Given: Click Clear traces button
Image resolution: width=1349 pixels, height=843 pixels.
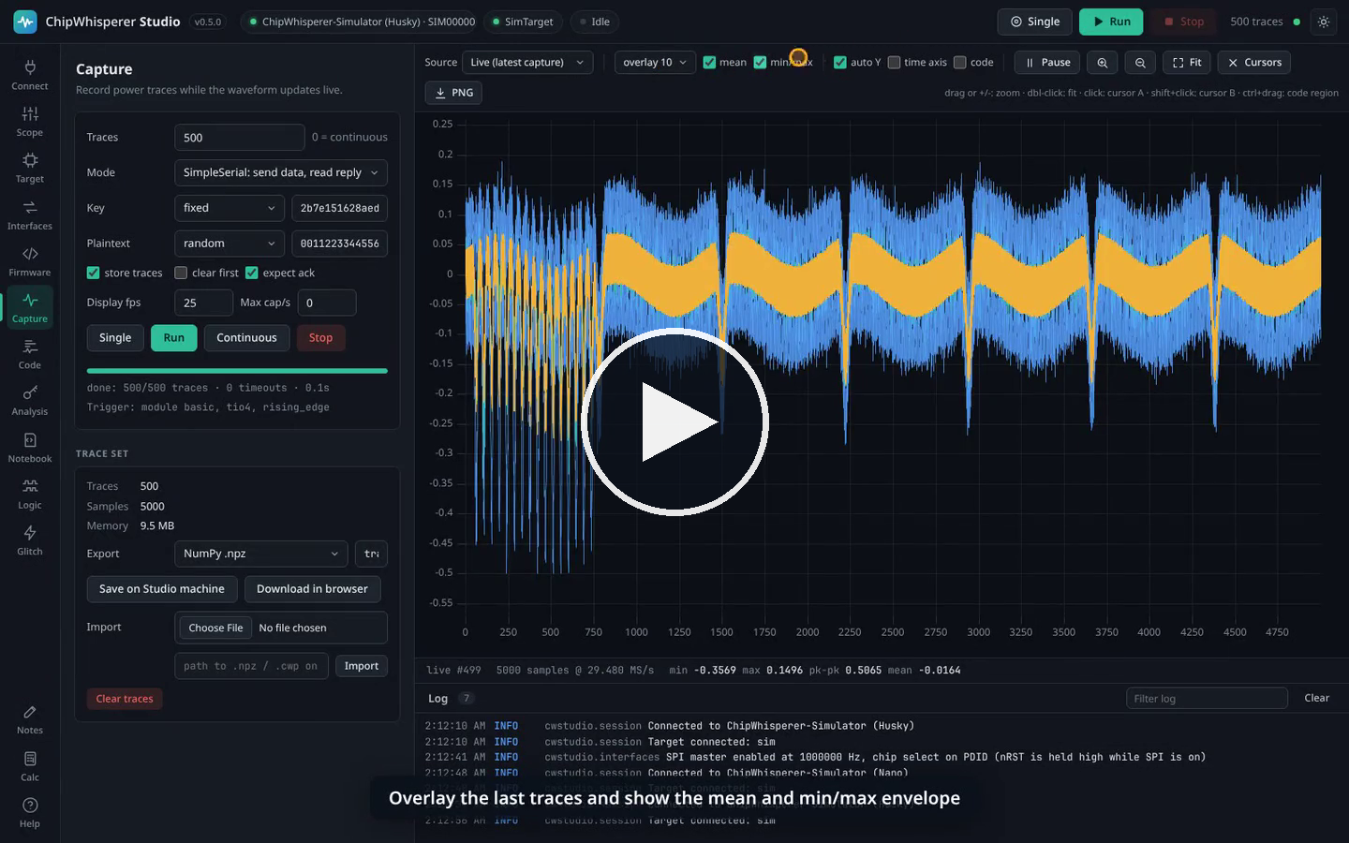Looking at the screenshot, I should (125, 699).
